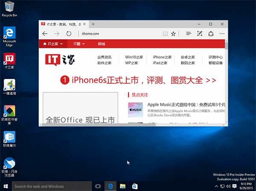256x191 pixels.
Task: Open the WP之家 link
Action: coord(131,63)
